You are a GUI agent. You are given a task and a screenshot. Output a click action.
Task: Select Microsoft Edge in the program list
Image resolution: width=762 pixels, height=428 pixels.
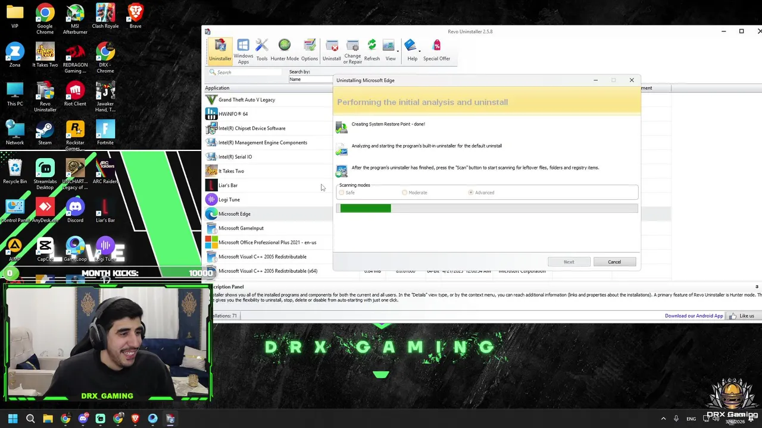[268, 214]
